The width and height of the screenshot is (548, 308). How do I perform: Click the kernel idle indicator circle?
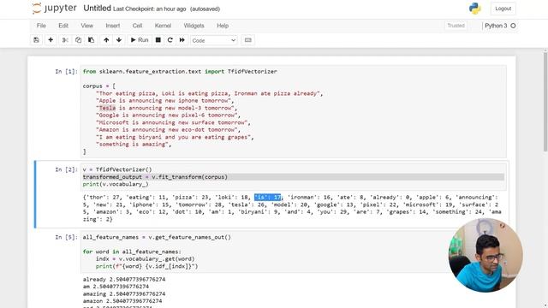click(x=513, y=26)
